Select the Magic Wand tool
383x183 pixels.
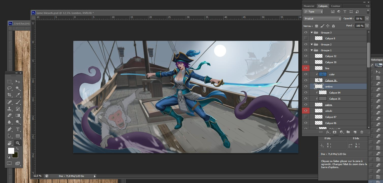[18, 88]
